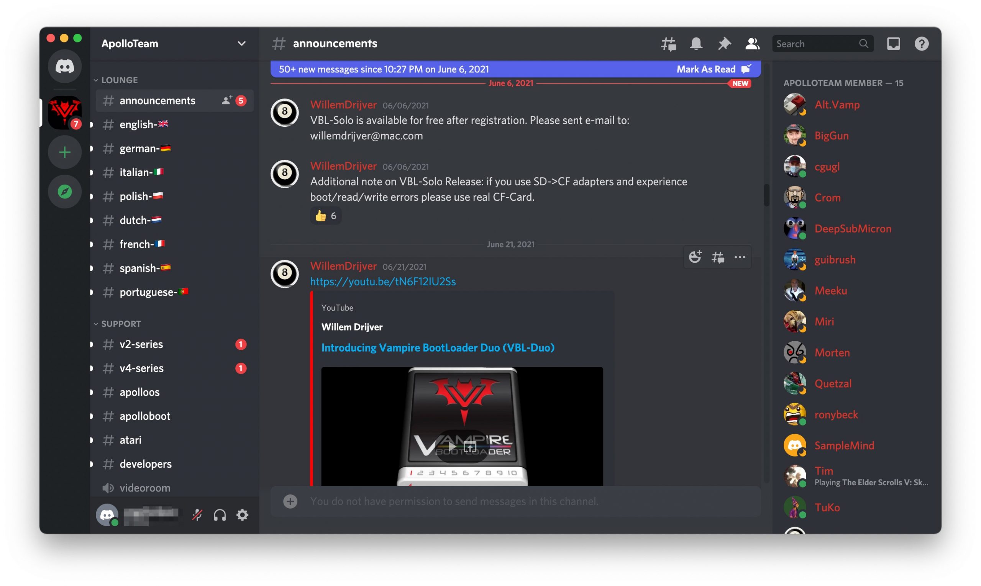Screen dimensions: 981x586
Task: Open User Settings with the gear icon
Action: pyautogui.click(x=242, y=514)
